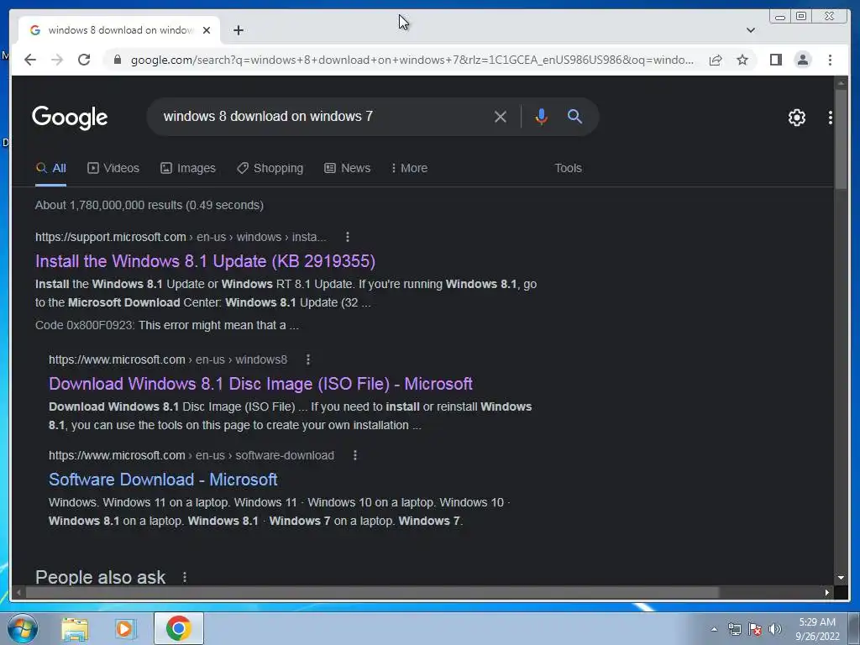View site information via padlock icon

[x=117, y=60]
